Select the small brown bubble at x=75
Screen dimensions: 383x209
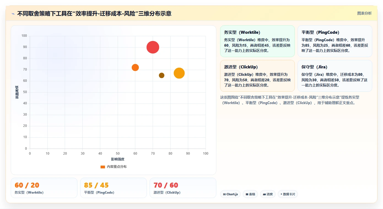coord(161,75)
